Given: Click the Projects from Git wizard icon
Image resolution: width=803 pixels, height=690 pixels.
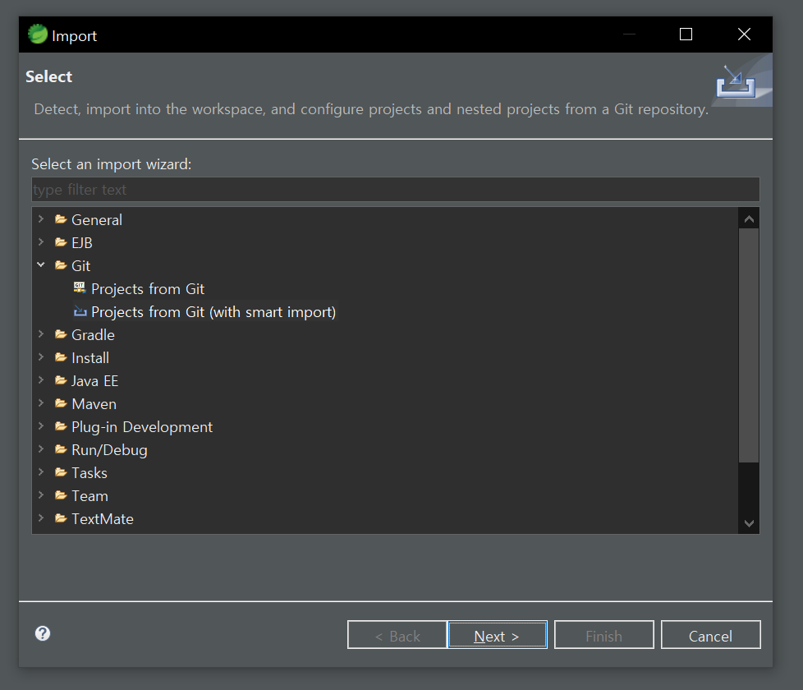Looking at the screenshot, I should pos(80,287).
